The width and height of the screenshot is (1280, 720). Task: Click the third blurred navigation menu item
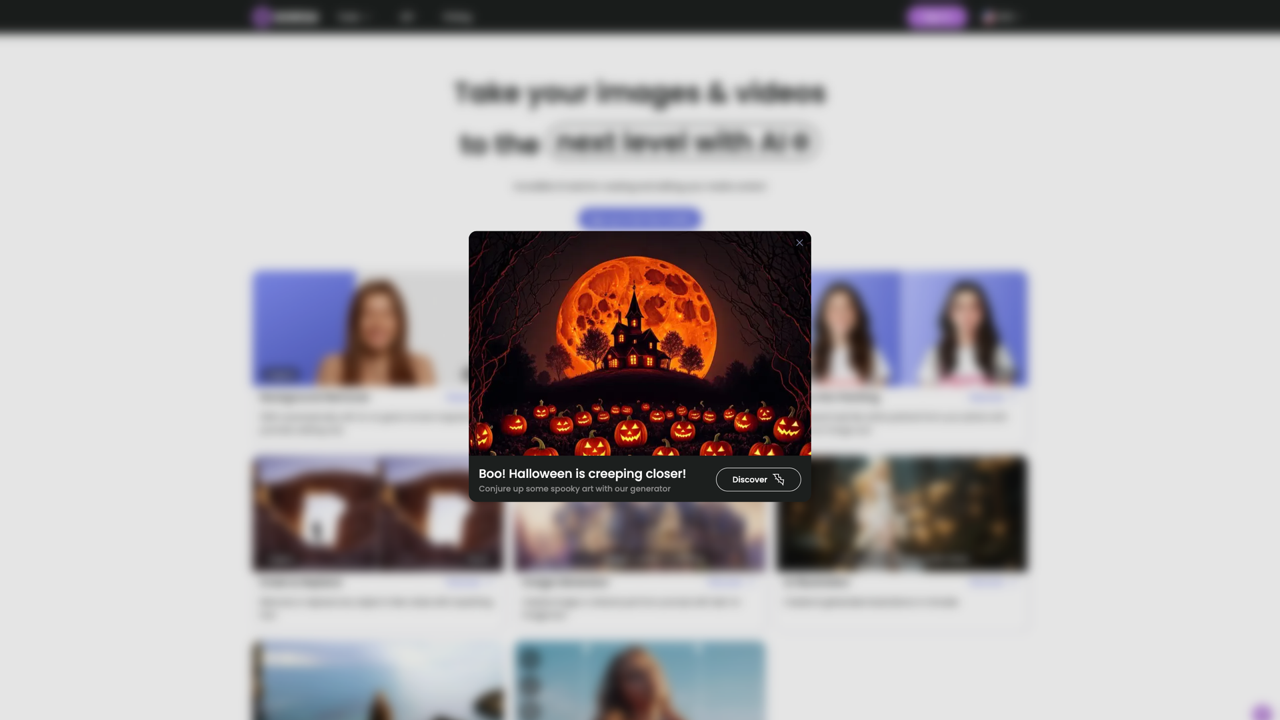(457, 17)
